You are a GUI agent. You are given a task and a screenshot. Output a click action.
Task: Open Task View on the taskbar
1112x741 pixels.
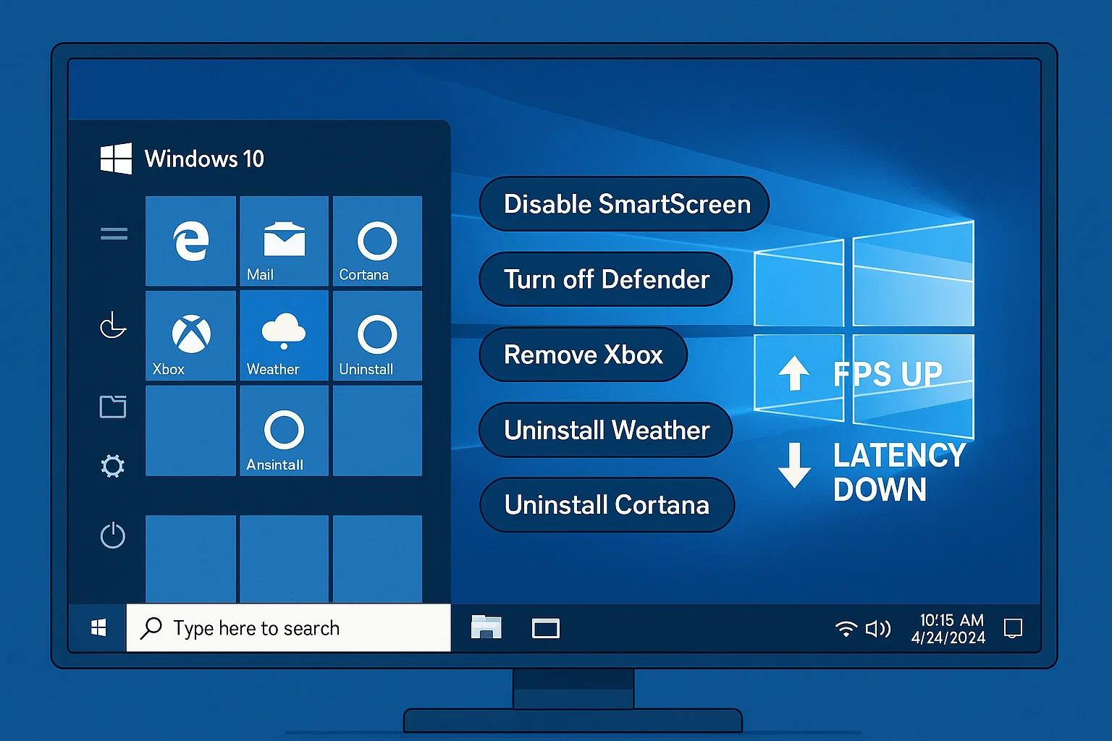click(x=546, y=628)
